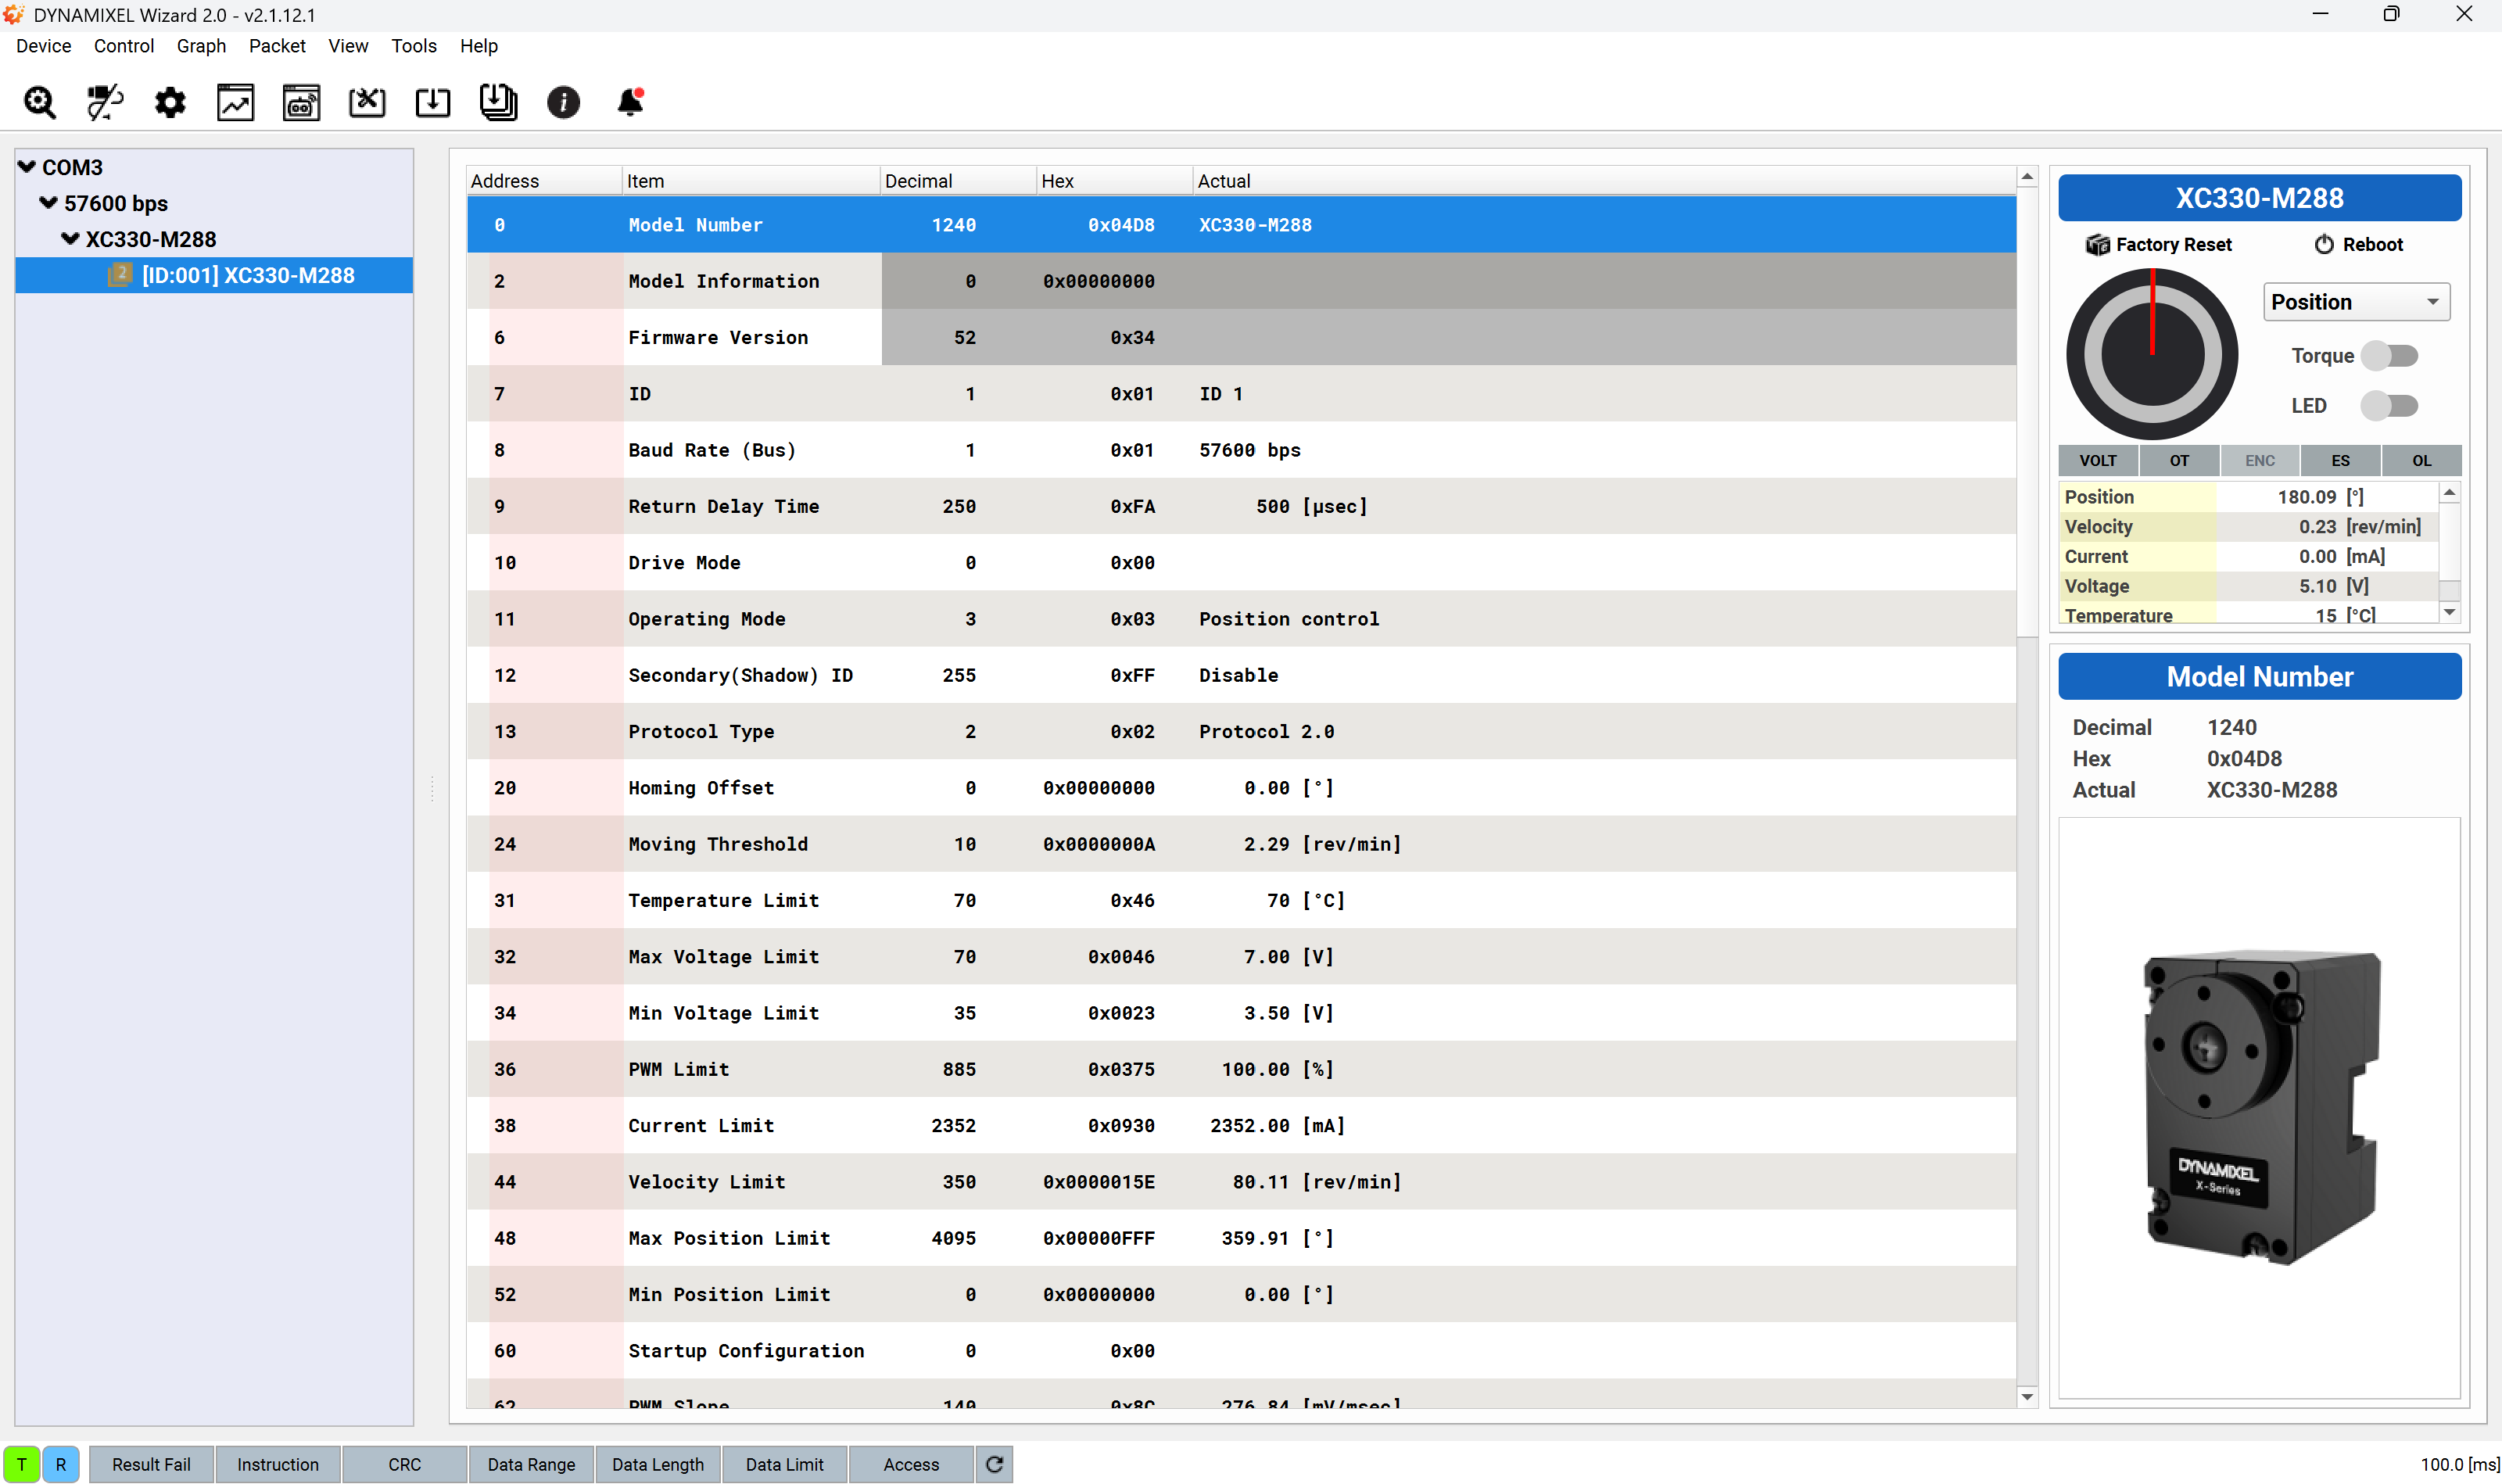Click the CRC button

coord(404,1464)
